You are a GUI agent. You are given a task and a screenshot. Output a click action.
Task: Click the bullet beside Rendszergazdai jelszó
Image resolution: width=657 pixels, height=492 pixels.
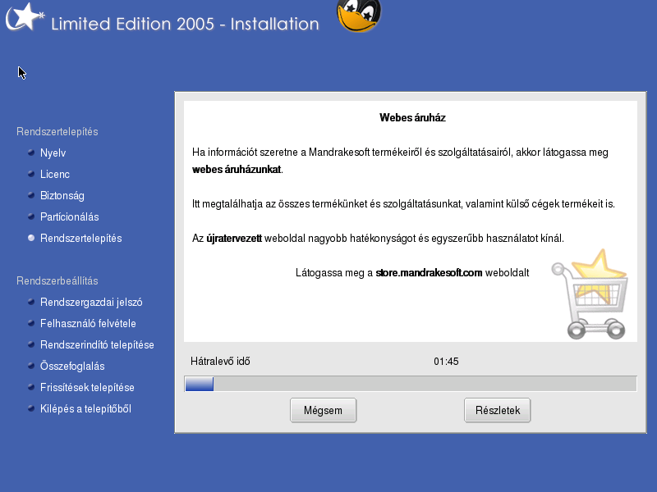(31, 302)
